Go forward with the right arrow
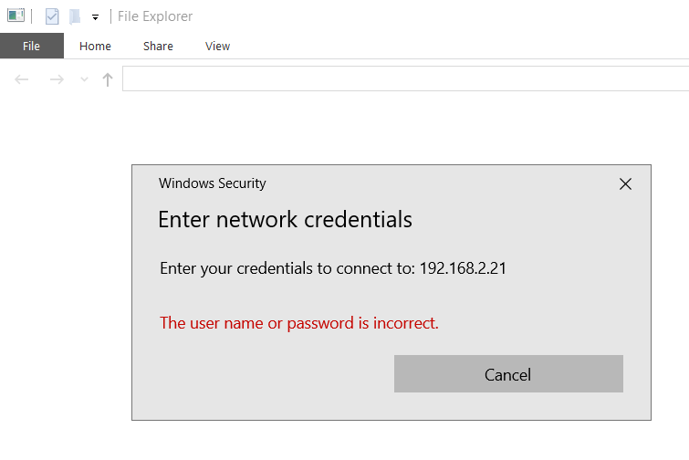Viewport: 689px width, 460px height. pyautogui.click(x=57, y=79)
